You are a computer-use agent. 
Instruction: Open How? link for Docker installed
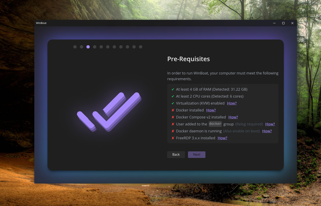[211, 110]
